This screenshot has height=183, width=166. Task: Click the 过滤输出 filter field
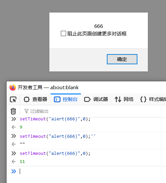[x=39, y=111]
